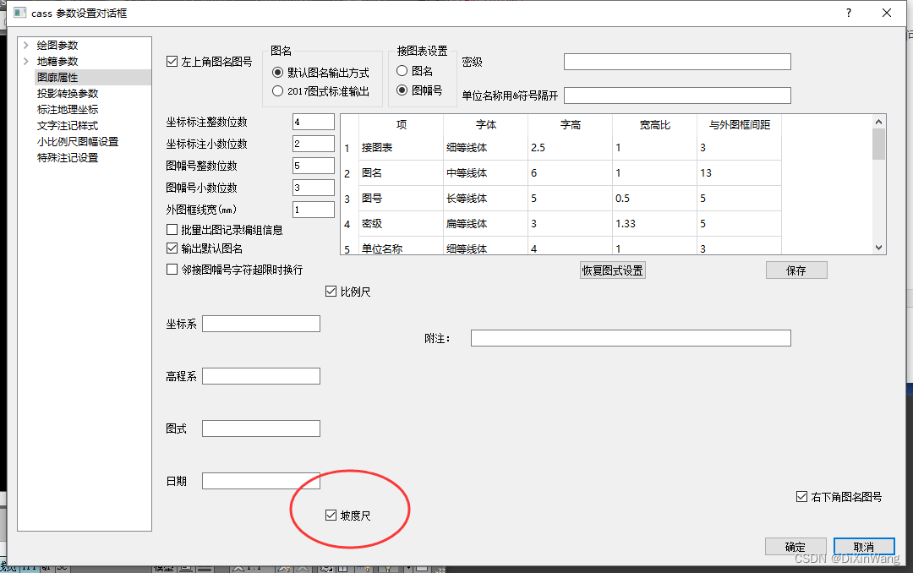This screenshot has width=913, height=573.
Task: Click the table scrollbar thumb
Action: coord(878,144)
